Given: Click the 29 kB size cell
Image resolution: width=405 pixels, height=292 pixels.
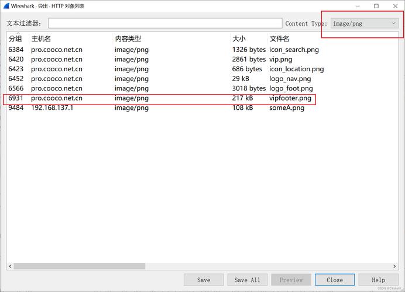Looking at the screenshot, I should (x=241, y=79).
